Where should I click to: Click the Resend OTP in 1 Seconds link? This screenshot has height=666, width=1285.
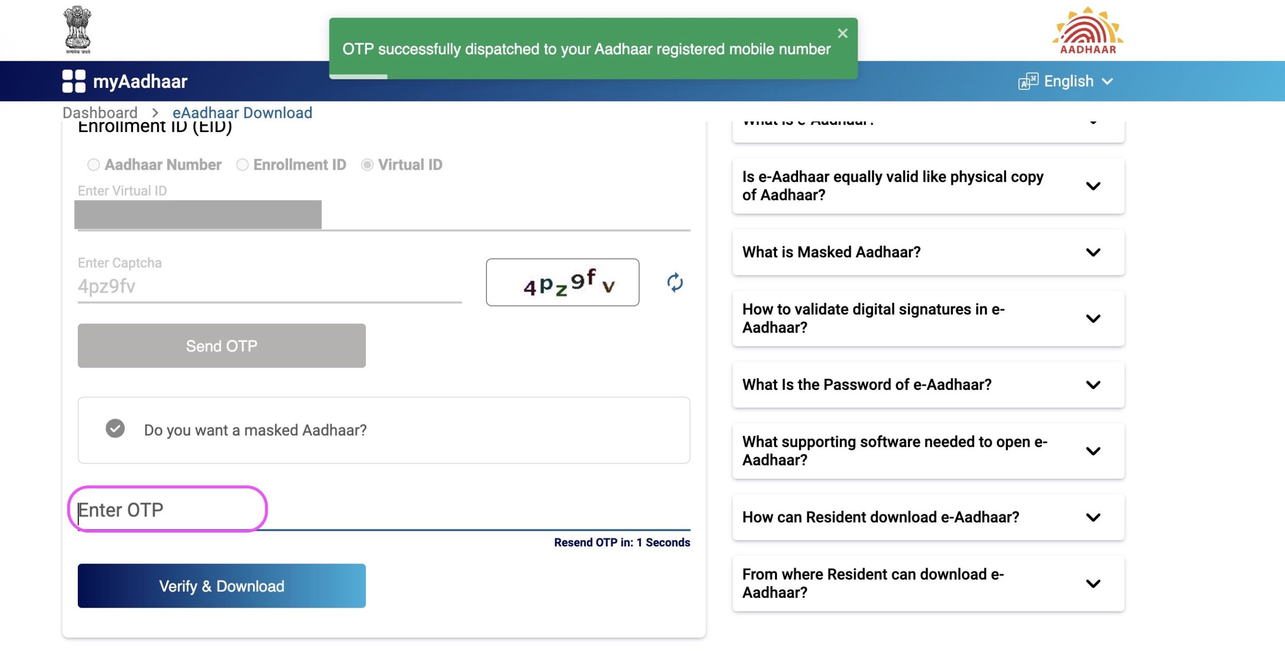[x=622, y=542]
